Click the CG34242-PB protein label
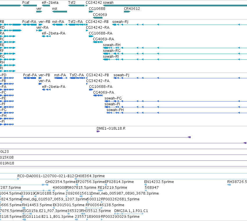Image resolution: width=247 pixels, height=221 pixels. click(98, 75)
